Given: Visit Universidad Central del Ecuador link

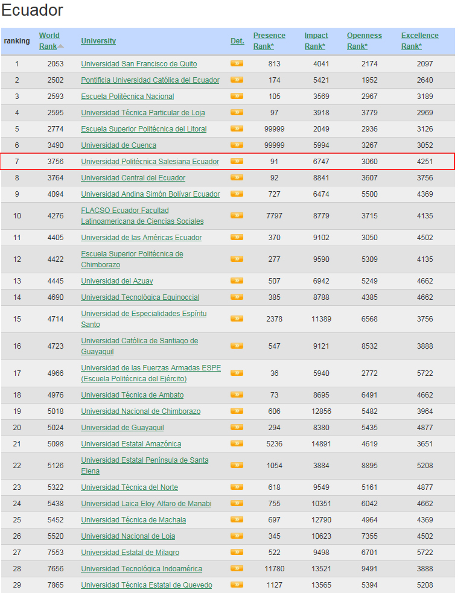Looking at the screenshot, I should [133, 178].
